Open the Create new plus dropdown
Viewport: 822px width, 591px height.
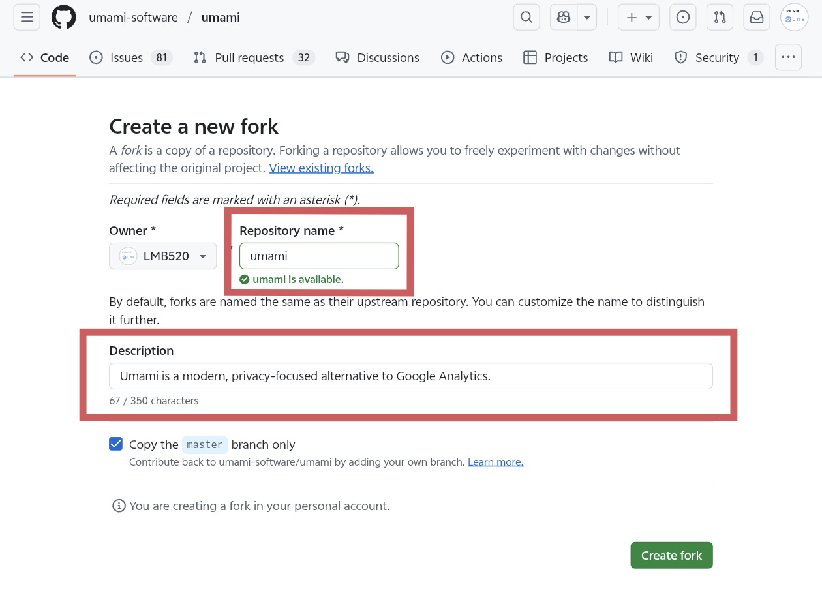coord(639,18)
